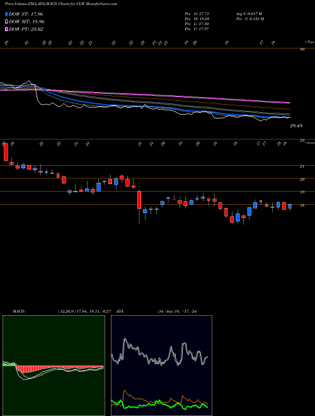Click the MACD histogram chart thumbnail
This screenshot has width=315, height=416.
(54, 366)
